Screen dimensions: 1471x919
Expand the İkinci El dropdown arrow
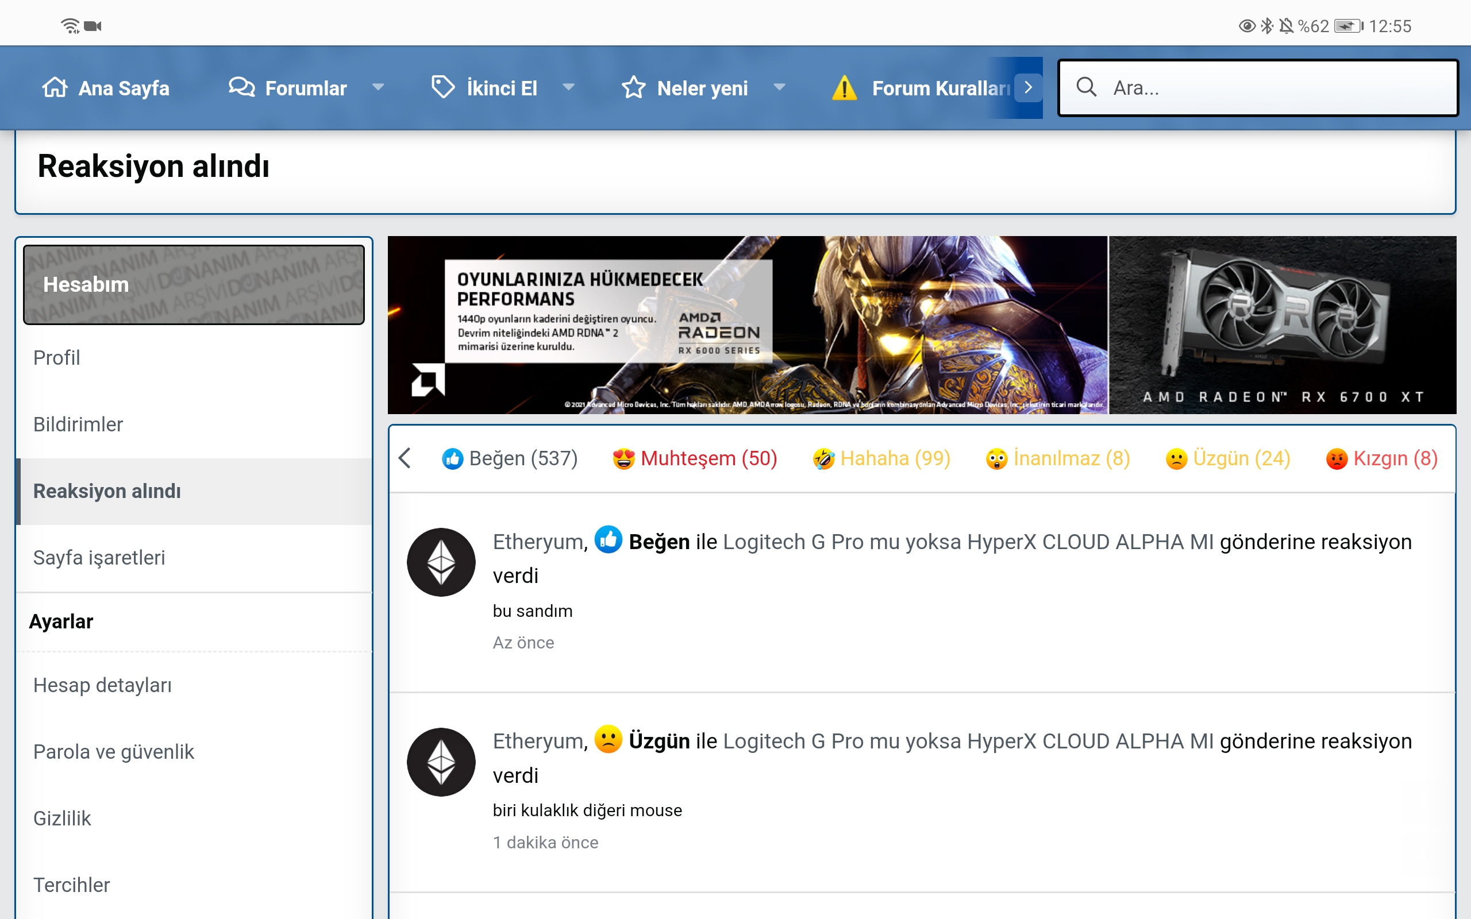point(568,87)
